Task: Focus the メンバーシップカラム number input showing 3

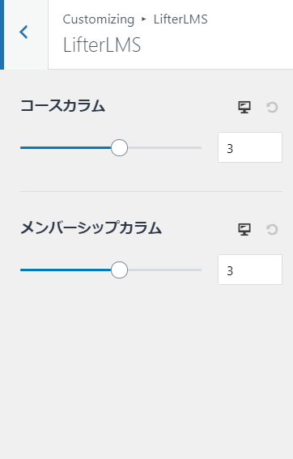Action: point(250,270)
